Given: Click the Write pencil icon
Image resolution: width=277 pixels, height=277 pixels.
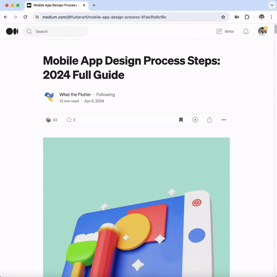Looking at the screenshot, I should tap(219, 31).
